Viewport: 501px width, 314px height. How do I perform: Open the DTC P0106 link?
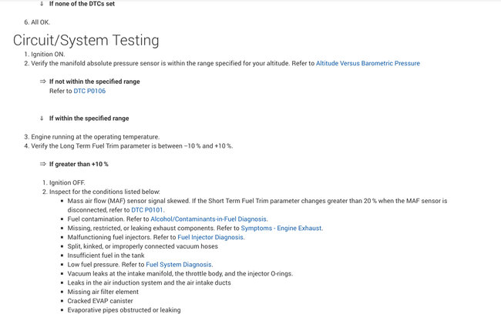pyautogui.click(x=89, y=91)
